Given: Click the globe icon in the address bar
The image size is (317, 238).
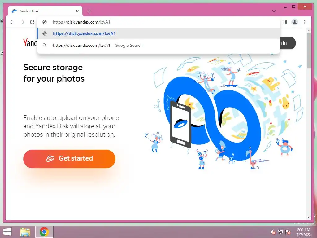Looking at the screenshot, I should (x=45, y=22).
